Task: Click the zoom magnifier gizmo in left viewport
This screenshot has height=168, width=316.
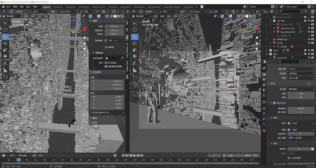Action: click(x=85, y=38)
